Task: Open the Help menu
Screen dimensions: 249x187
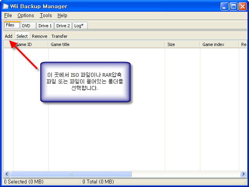Action: pyautogui.click(x=62, y=16)
